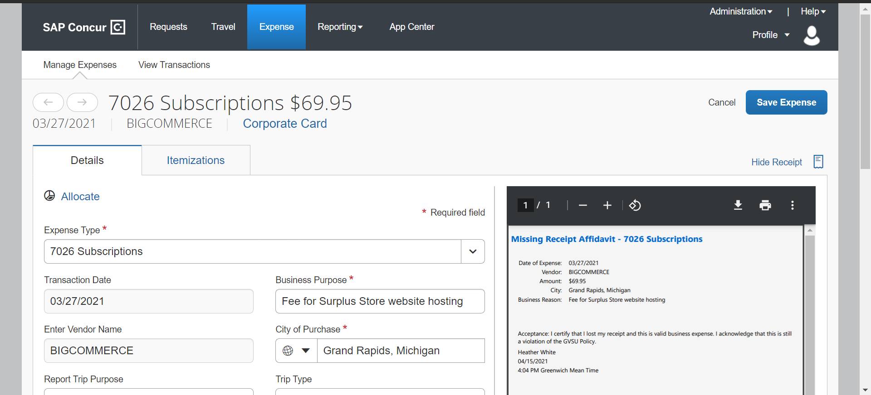Zoom in on the receipt viewer
The image size is (871, 395).
point(607,205)
